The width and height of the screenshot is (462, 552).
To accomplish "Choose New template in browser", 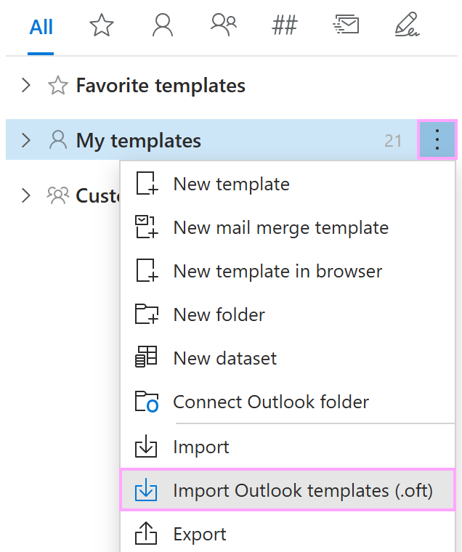I will [x=288, y=271].
